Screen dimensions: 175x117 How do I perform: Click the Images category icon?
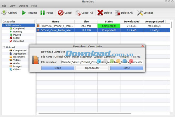(x=11, y=66)
